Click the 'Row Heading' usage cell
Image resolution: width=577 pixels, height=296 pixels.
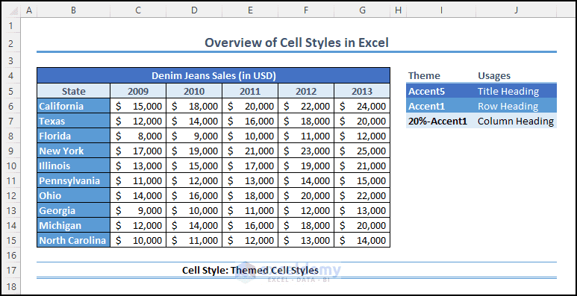517,106
